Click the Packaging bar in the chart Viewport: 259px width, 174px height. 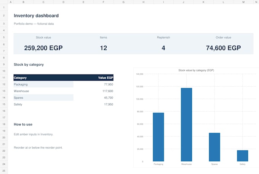click(158, 137)
